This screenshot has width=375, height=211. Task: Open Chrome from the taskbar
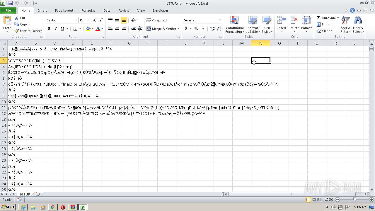pyautogui.click(x=53, y=207)
